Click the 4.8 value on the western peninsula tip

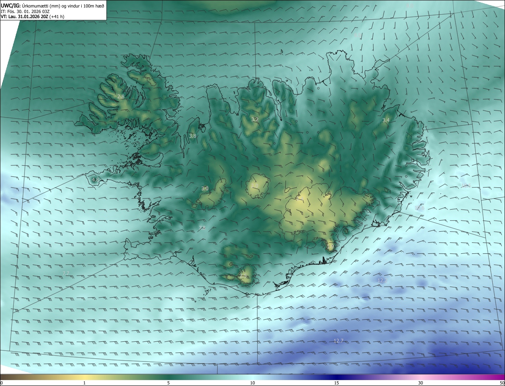click(95, 180)
